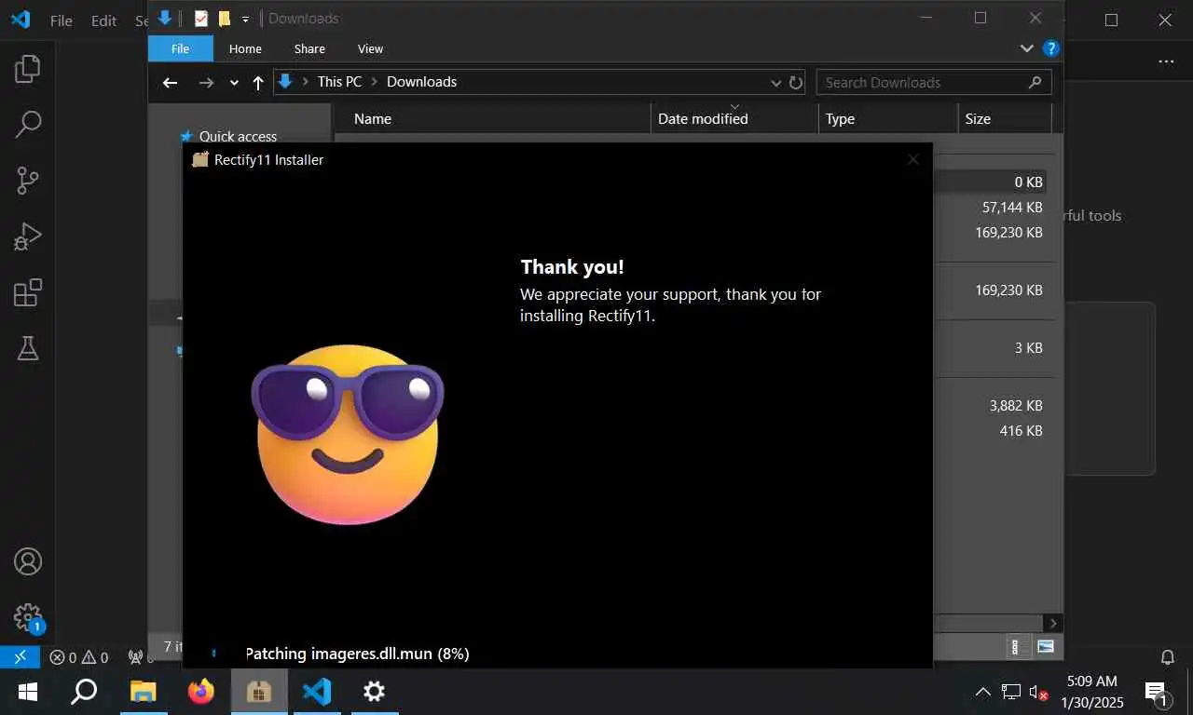Refresh the Downloads folder
Screen dimensions: 1193x715
[x=796, y=82]
